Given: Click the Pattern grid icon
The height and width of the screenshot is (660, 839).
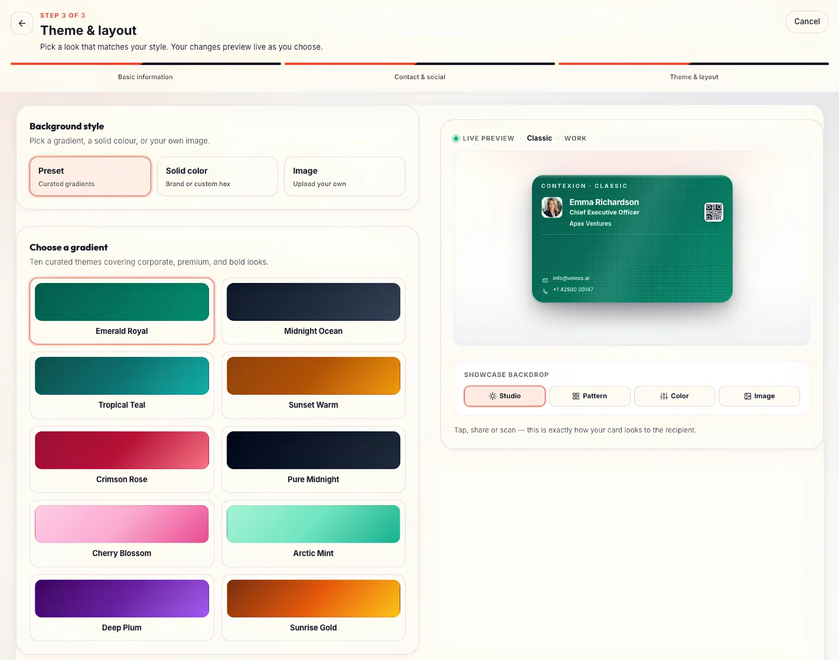Looking at the screenshot, I should [576, 396].
